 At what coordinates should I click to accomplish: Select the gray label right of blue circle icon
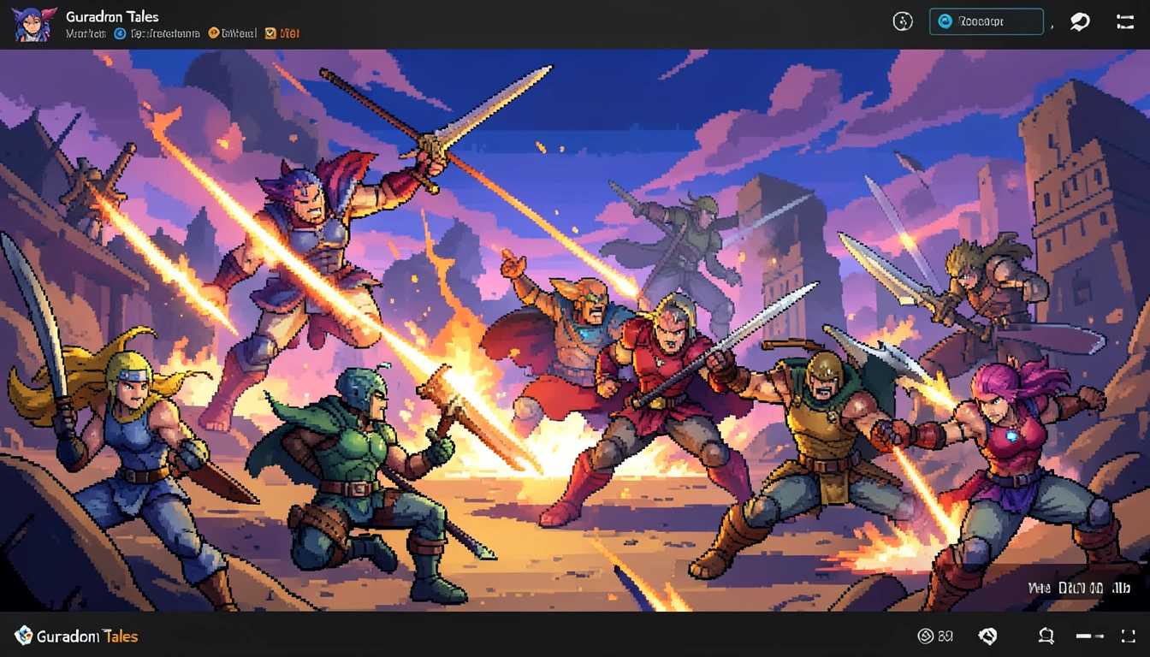(166, 34)
